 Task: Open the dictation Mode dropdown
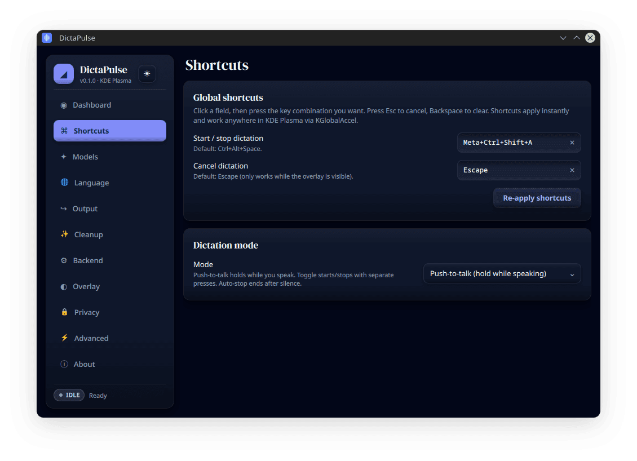click(502, 274)
